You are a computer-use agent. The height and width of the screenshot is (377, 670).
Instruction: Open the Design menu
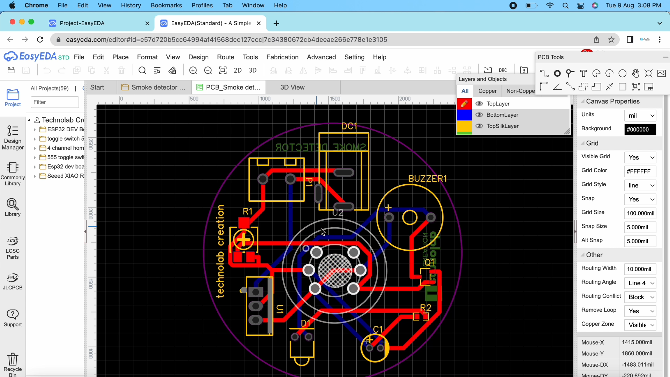pyautogui.click(x=198, y=57)
